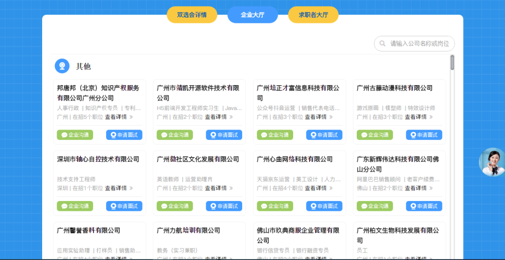Click 企业沟通 for 广东新辉伟达科技佛山分公司
This screenshot has height=260, width=505.
(x=375, y=206)
